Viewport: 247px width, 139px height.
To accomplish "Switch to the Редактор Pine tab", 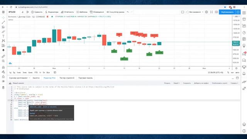I will pyautogui.click(x=49, y=78).
